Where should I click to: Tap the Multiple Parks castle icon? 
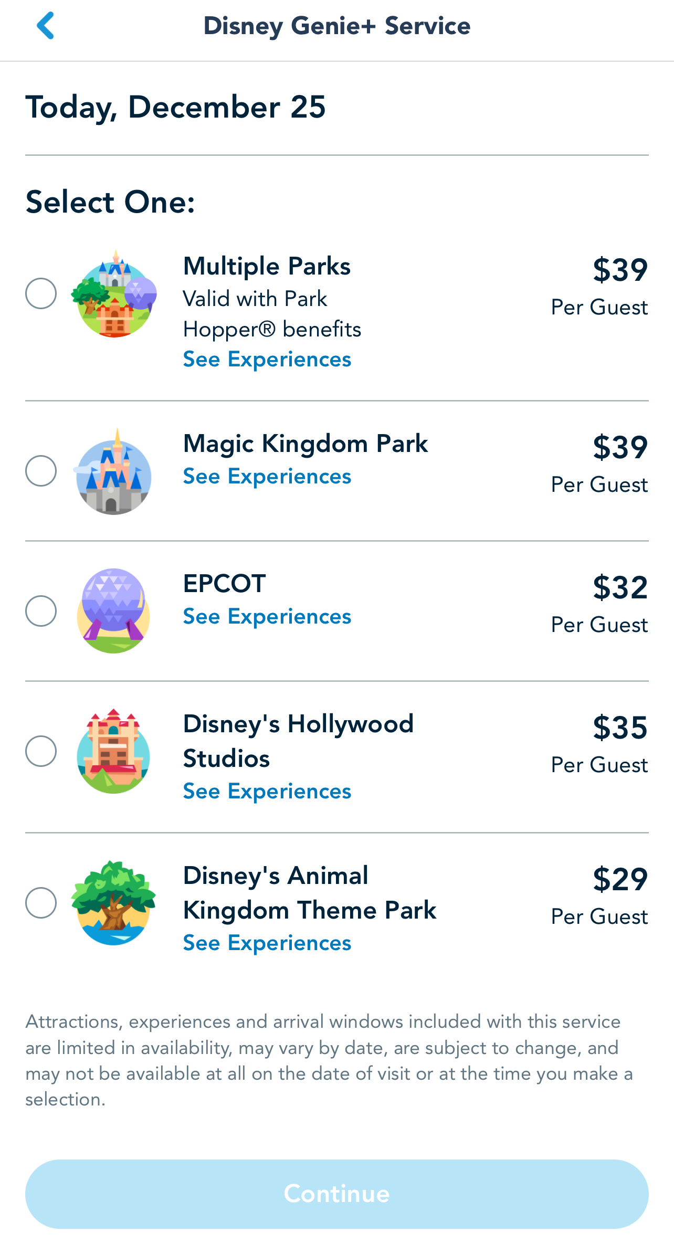click(x=114, y=294)
